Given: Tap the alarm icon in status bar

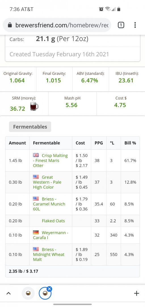Looking at the screenshot, I should click(101, 9).
